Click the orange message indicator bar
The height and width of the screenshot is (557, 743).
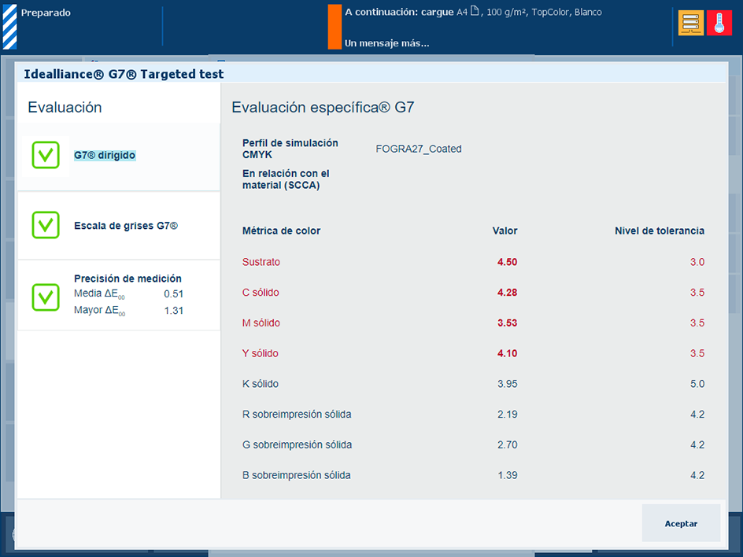coord(335,27)
